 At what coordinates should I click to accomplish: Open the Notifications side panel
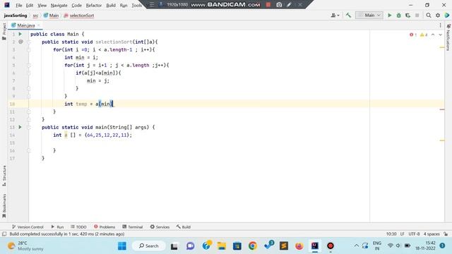click(448, 37)
